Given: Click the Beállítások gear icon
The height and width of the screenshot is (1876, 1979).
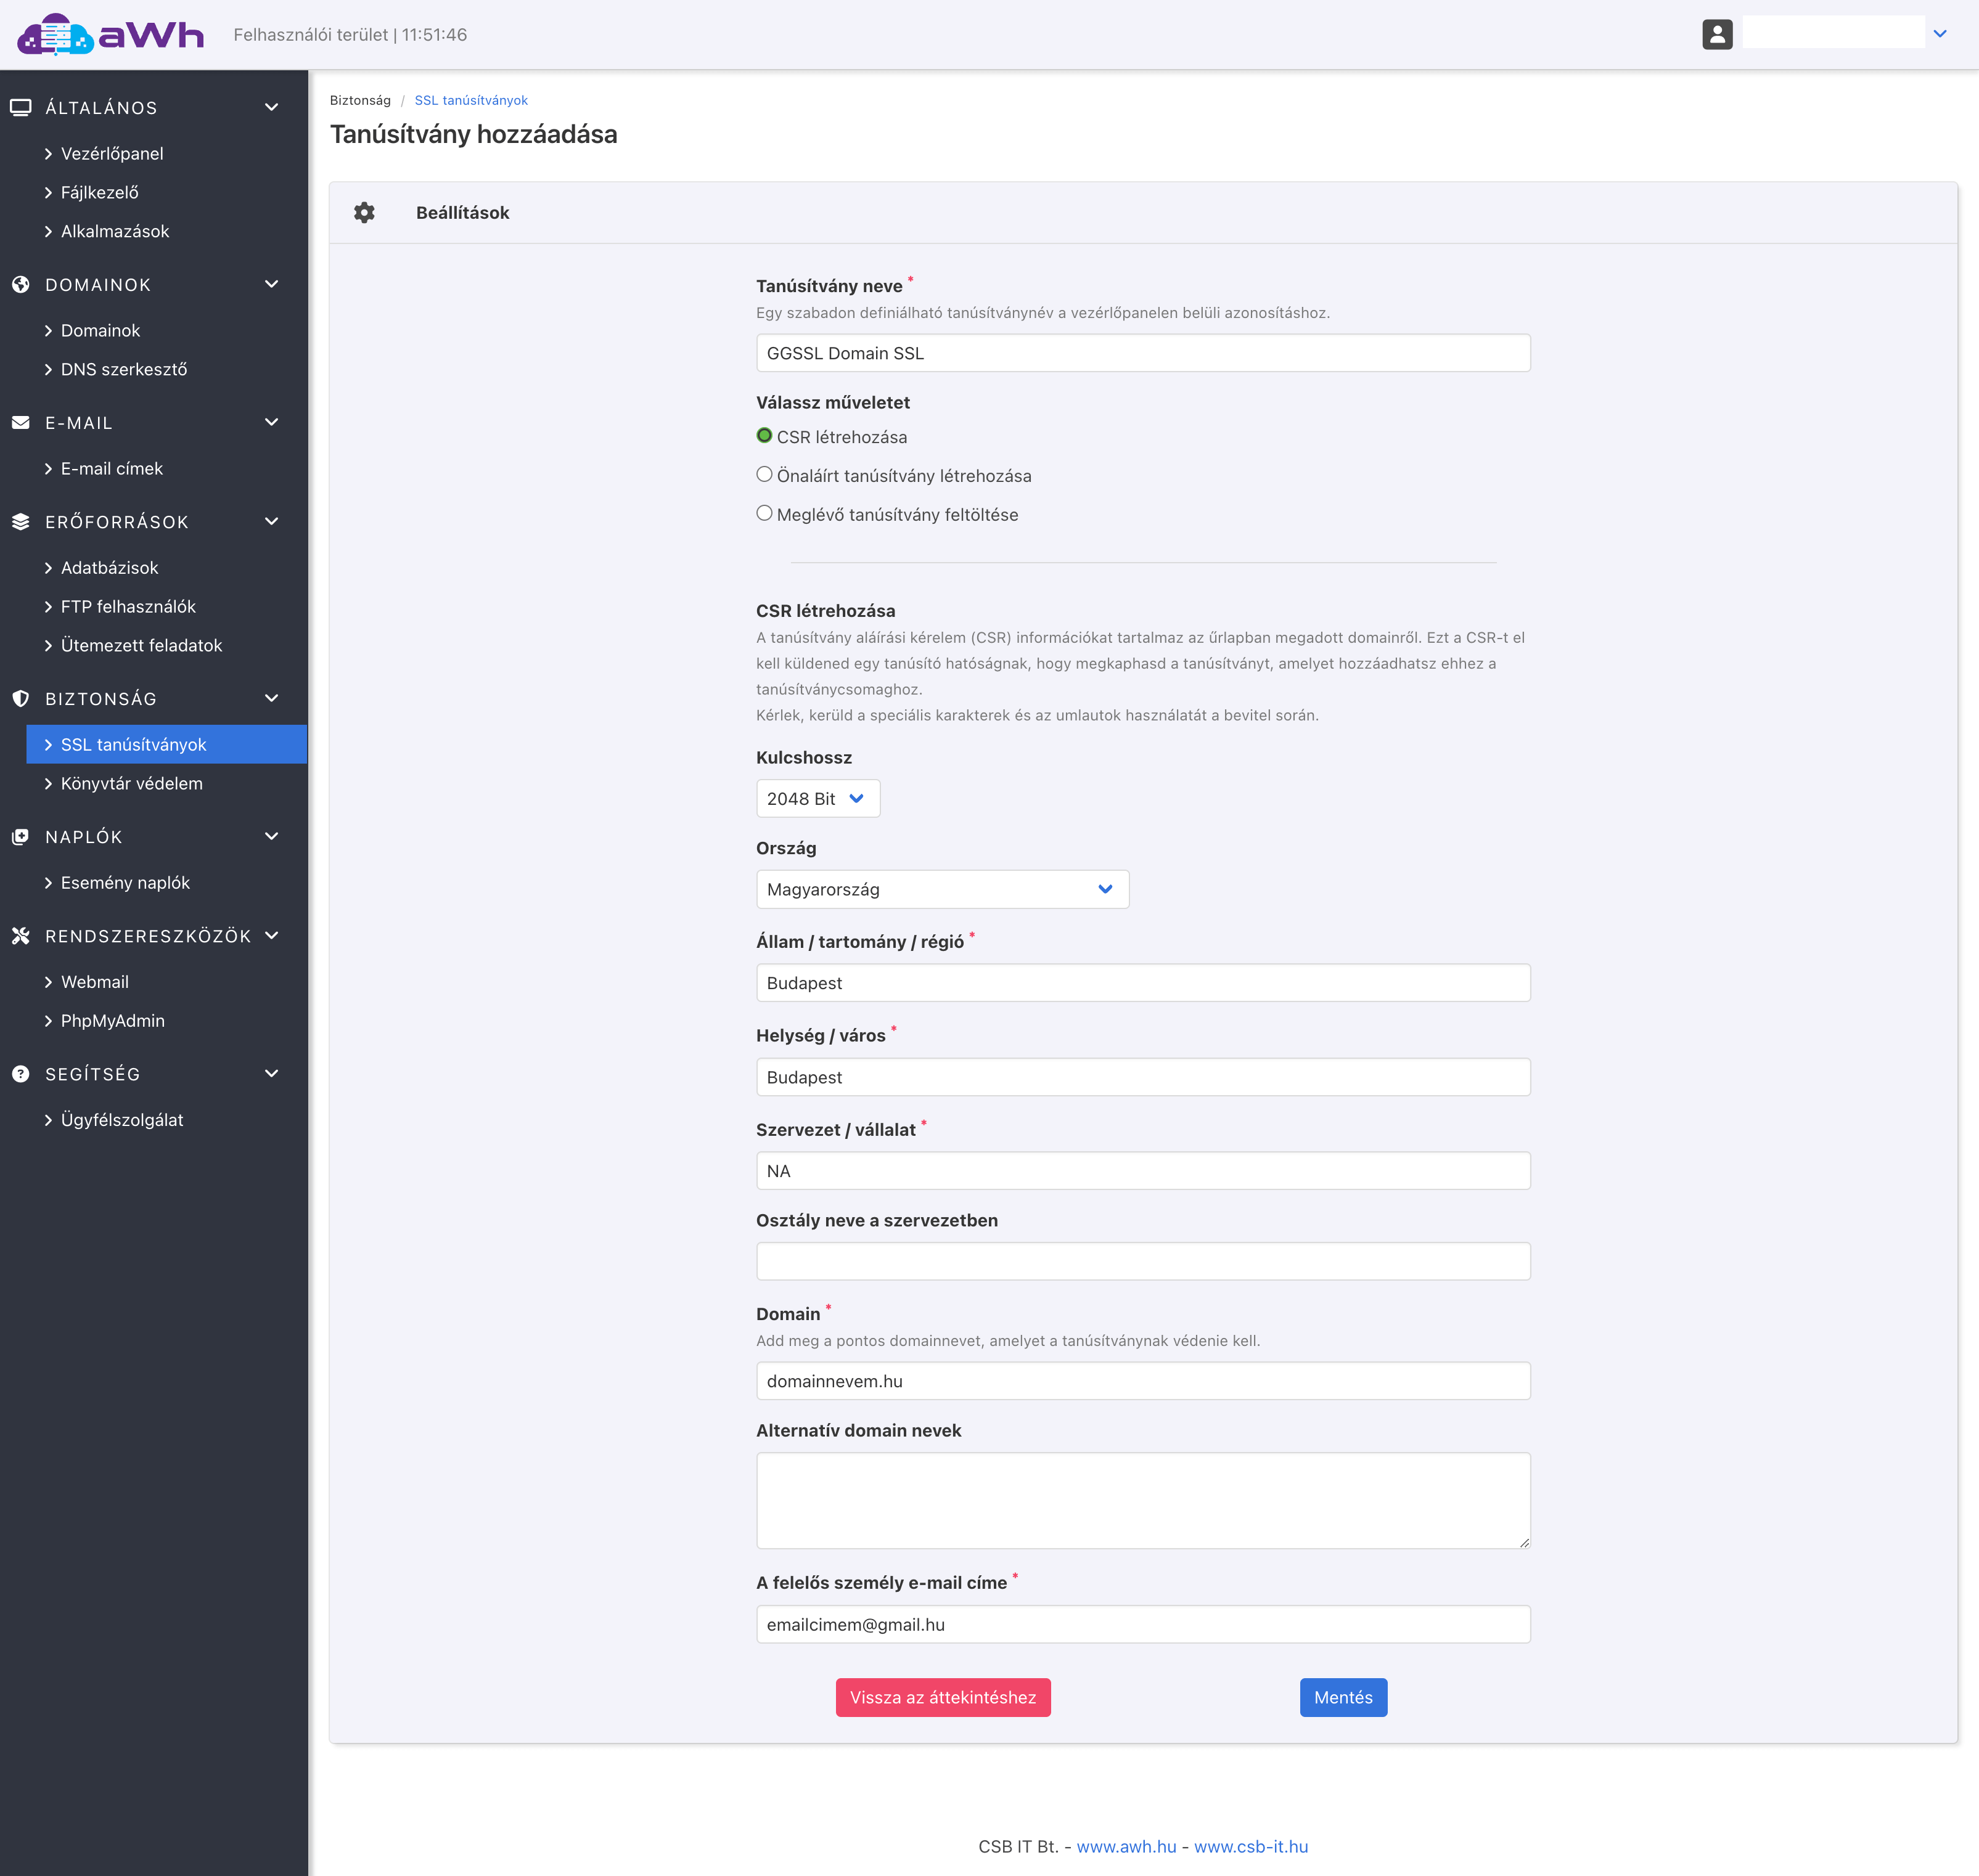Looking at the screenshot, I should pos(364,212).
